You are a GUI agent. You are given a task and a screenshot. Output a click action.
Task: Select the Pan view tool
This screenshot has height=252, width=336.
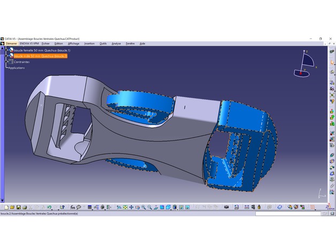[131, 207]
